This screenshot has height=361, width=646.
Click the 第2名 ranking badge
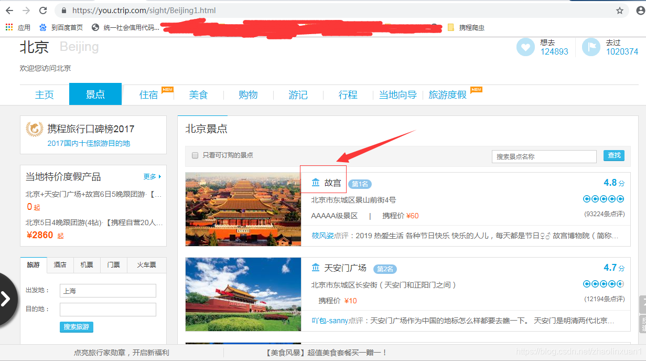coord(385,269)
